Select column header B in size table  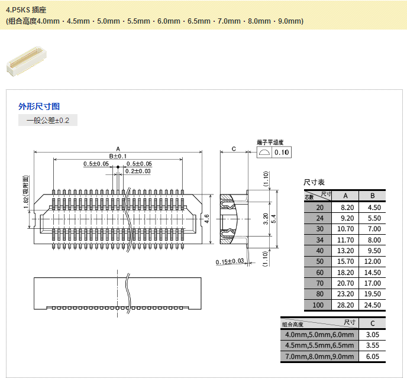coord(372,196)
